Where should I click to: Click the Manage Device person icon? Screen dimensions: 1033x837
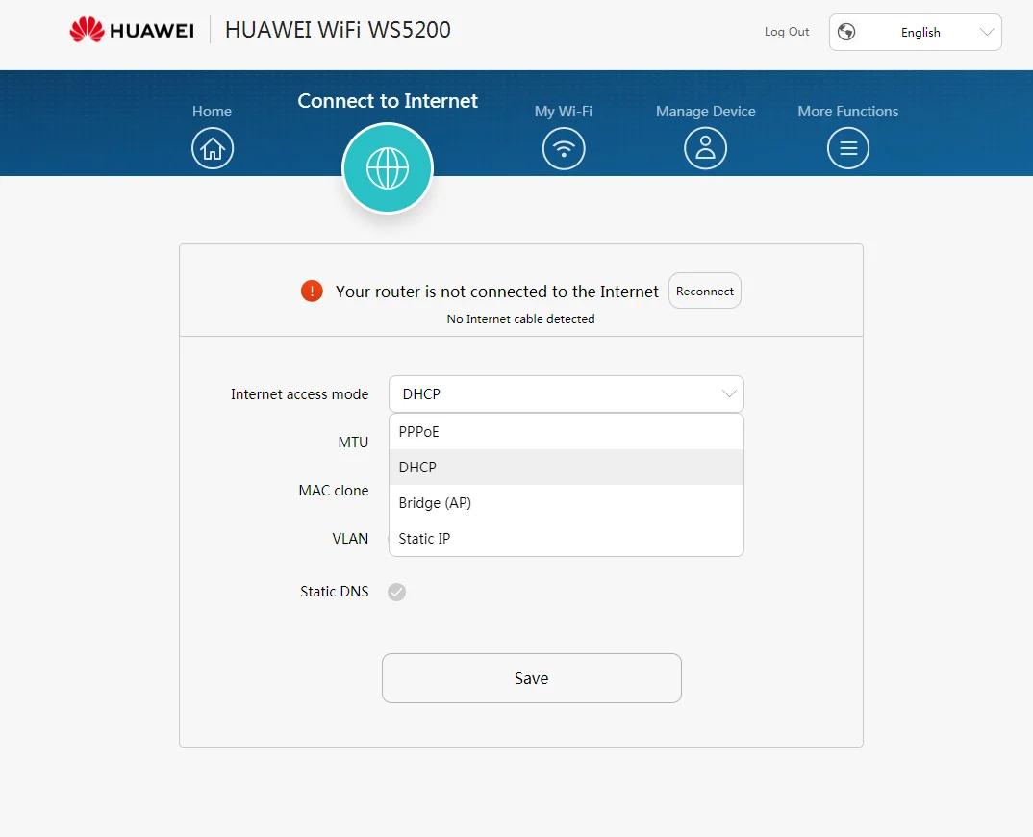pyautogui.click(x=705, y=147)
